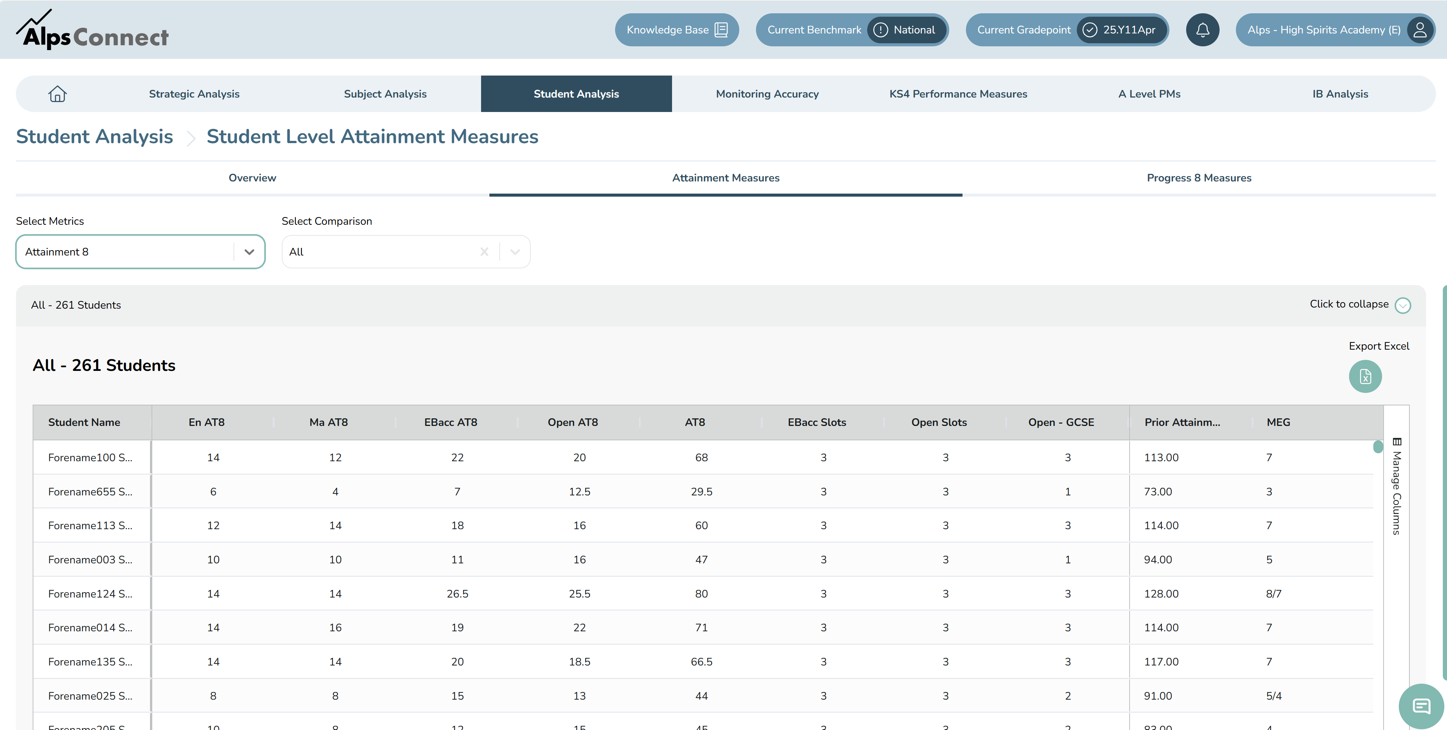Image resolution: width=1447 pixels, height=730 pixels.
Task: Click EBacc AT8 value 26.5 cell
Action: pyautogui.click(x=457, y=594)
